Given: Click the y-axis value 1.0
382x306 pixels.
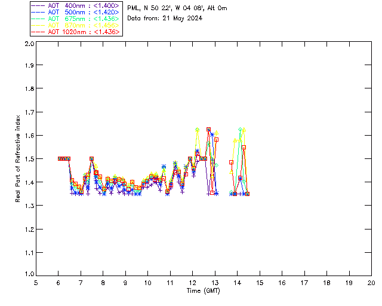Looking at the screenshot, I should [x=29, y=274].
